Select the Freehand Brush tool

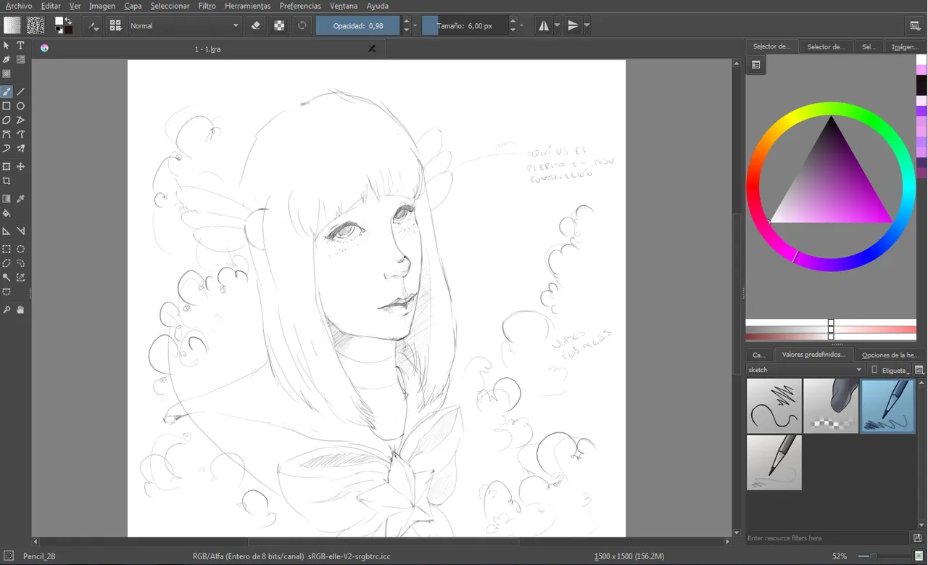(7, 91)
